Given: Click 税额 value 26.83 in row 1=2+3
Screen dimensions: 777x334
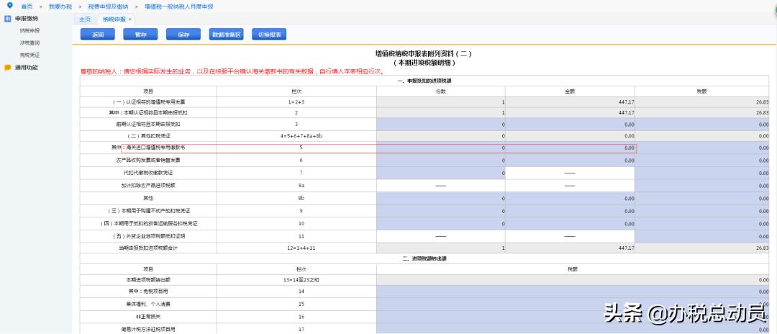Looking at the screenshot, I should 762,101.
